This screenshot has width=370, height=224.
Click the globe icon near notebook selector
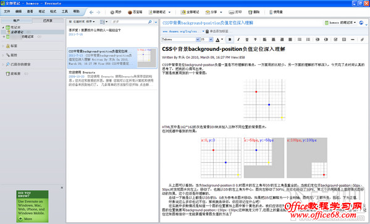point(361,23)
